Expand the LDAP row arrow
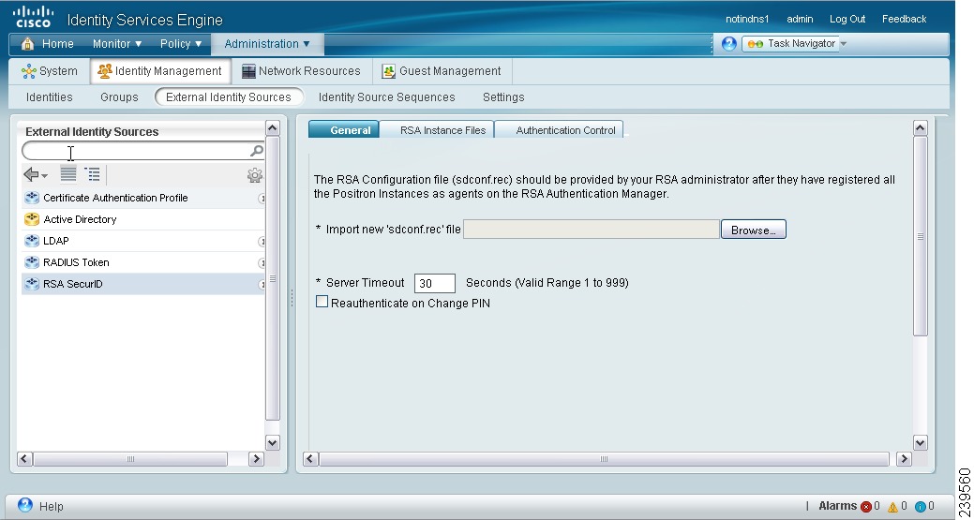 (262, 242)
